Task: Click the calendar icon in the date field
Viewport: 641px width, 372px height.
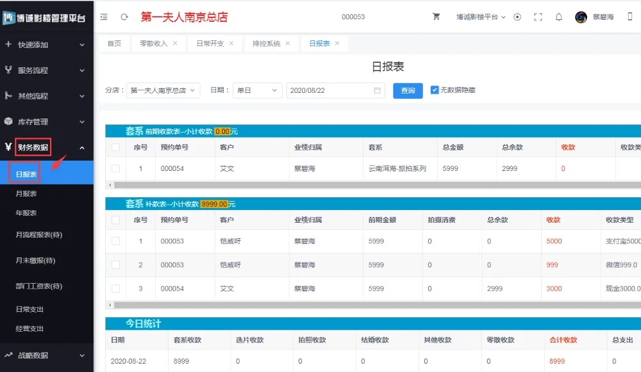Action: (x=377, y=91)
